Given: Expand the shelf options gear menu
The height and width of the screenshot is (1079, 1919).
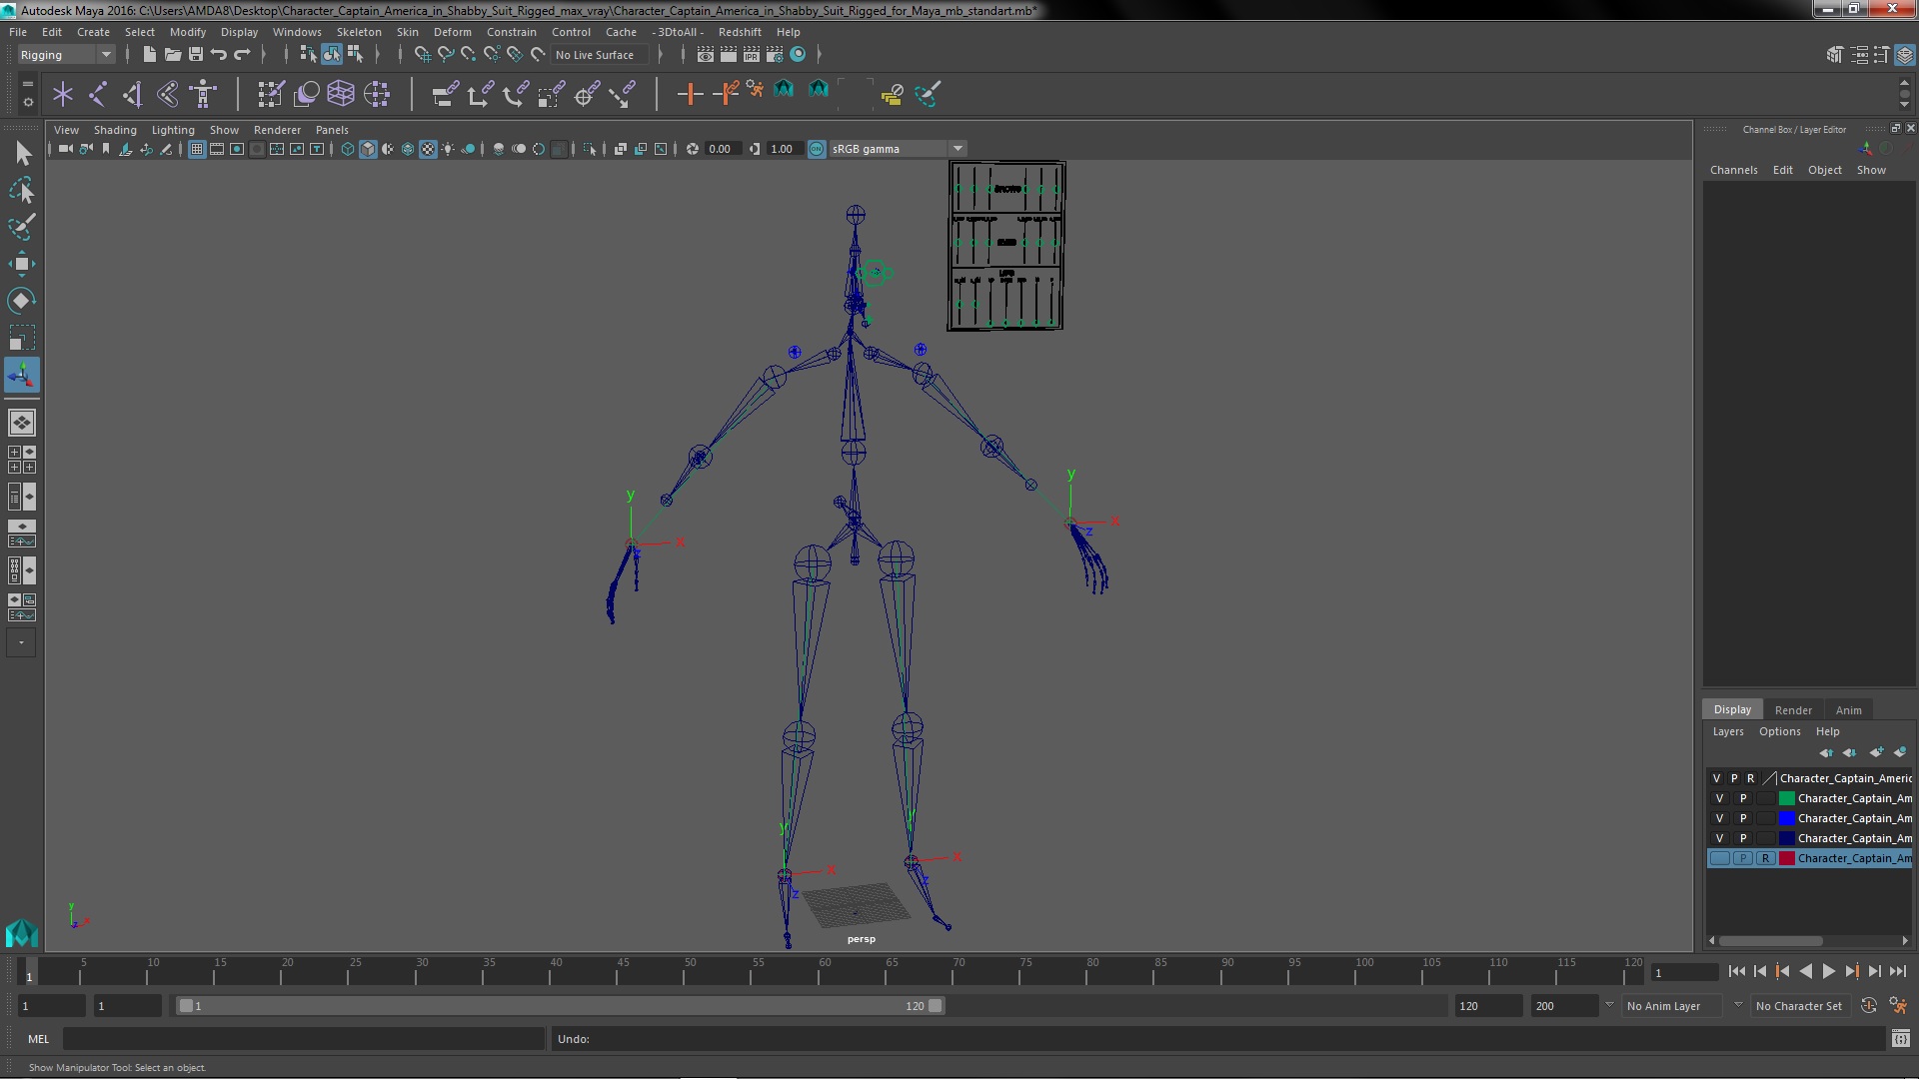Looking at the screenshot, I should tap(28, 102).
